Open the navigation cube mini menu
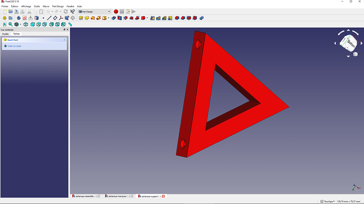This screenshot has width=364, height=204. (355, 54)
